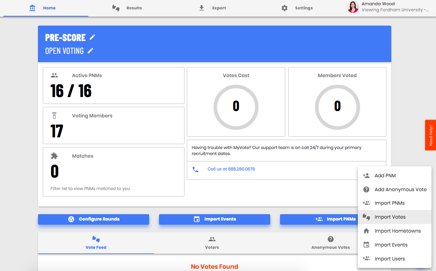Click the Active PNMs 16 / 16 count
436x271 pixels.
(71, 91)
